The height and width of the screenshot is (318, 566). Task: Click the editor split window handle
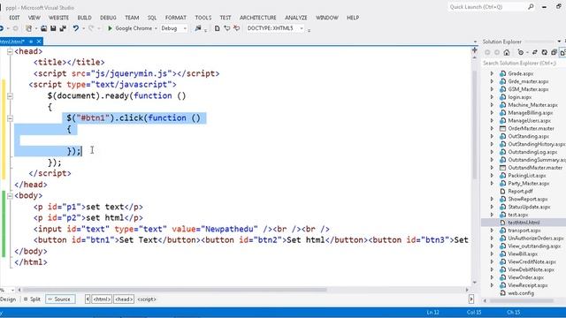coord(475,50)
